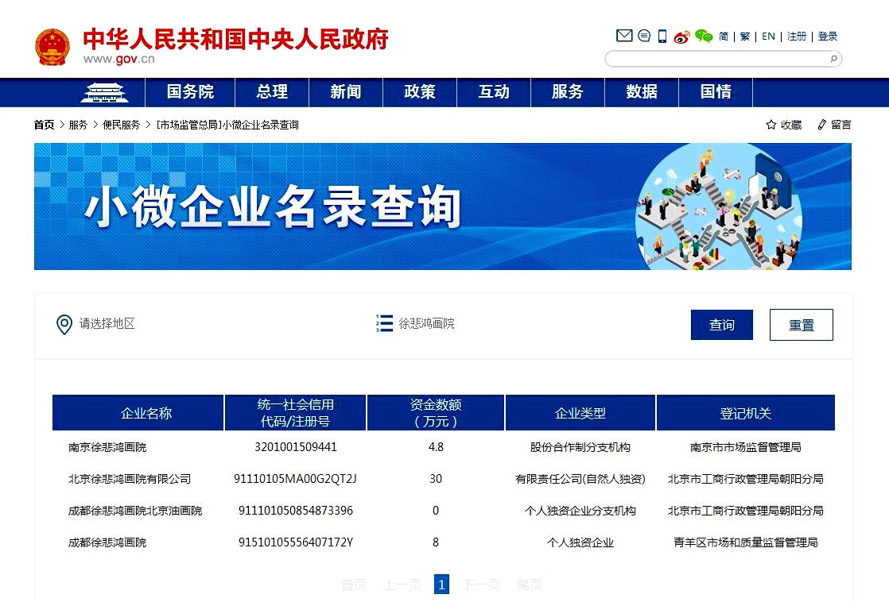Click the 统一社会信用代码/注册号 column header
This screenshot has height=602, width=889.
click(295, 413)
